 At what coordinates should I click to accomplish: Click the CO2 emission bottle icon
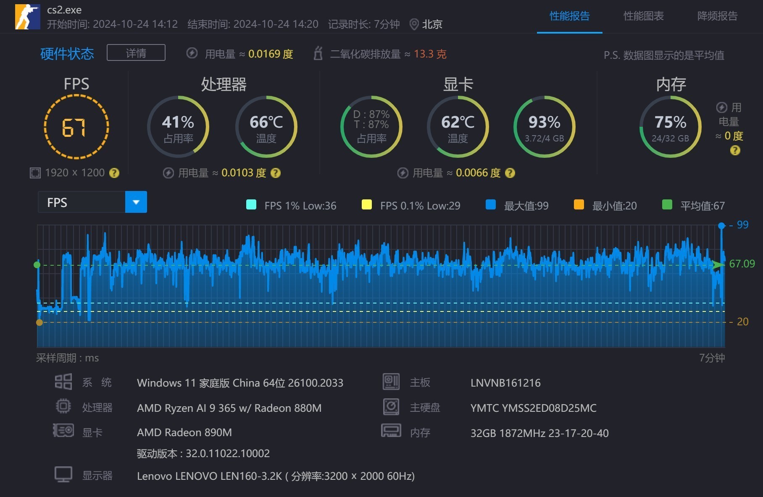click(x=318, y=53)
